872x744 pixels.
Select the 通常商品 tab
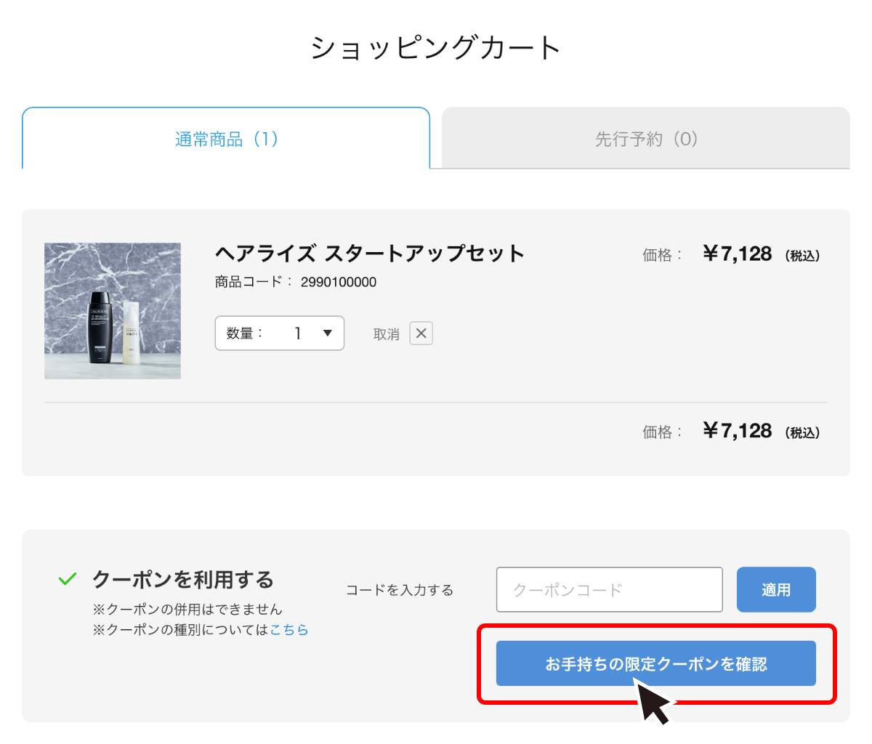point(226,138)
